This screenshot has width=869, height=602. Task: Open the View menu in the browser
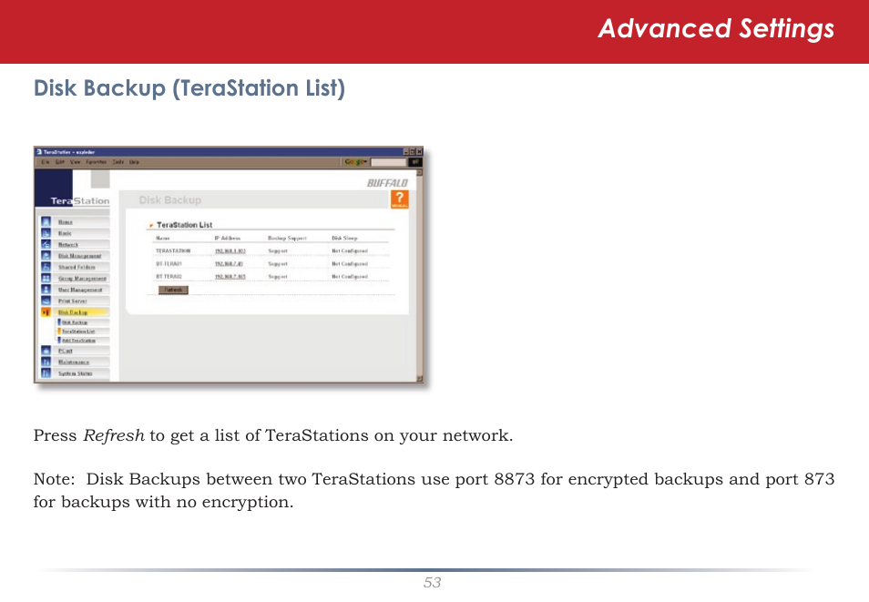[75, 162]
